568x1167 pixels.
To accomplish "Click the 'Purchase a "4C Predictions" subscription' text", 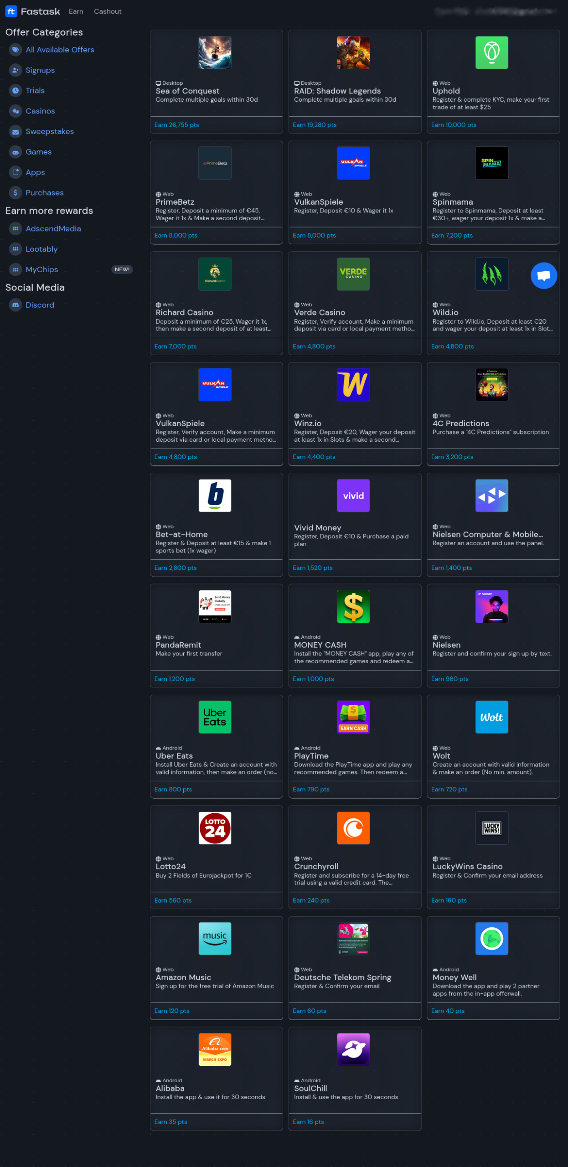I will tap(491, 433).
